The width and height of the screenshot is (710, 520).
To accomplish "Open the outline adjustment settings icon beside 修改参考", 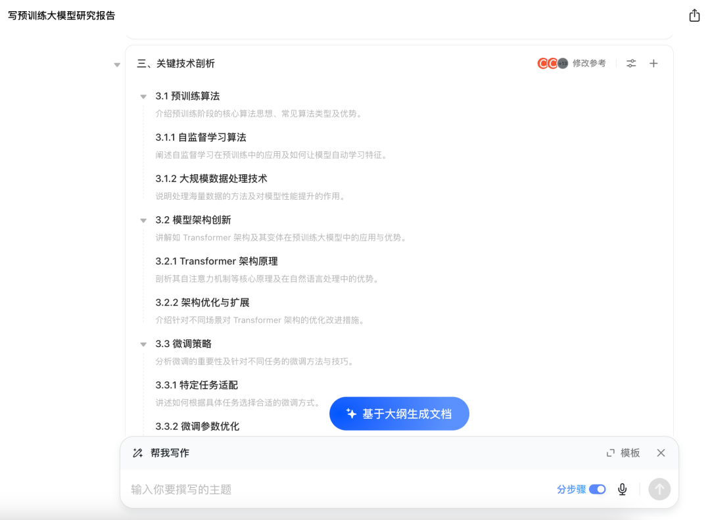I will 631,63.
